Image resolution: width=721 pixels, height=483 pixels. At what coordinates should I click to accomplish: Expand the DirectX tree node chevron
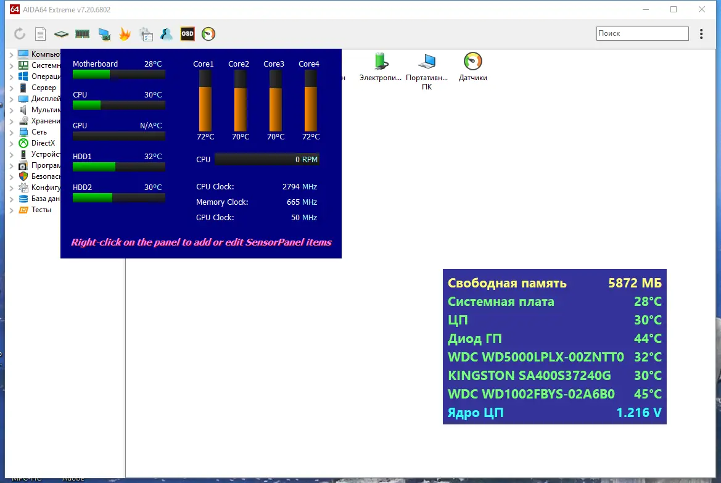tap(12, 143)
